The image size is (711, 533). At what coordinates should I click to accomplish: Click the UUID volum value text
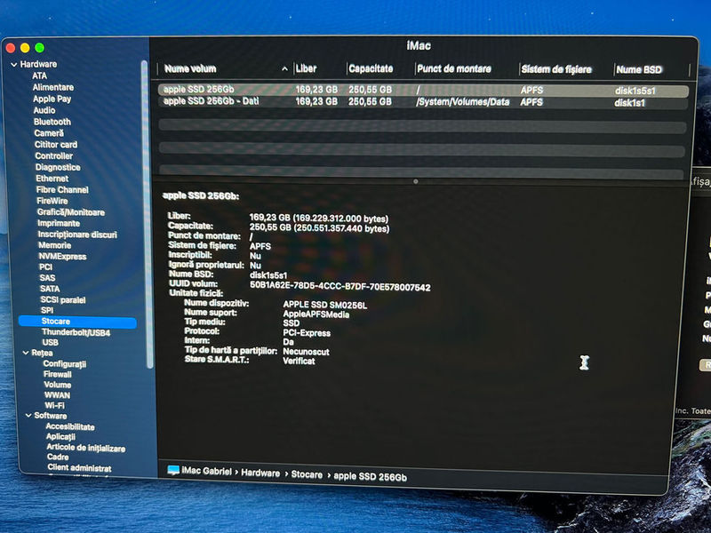340,286
